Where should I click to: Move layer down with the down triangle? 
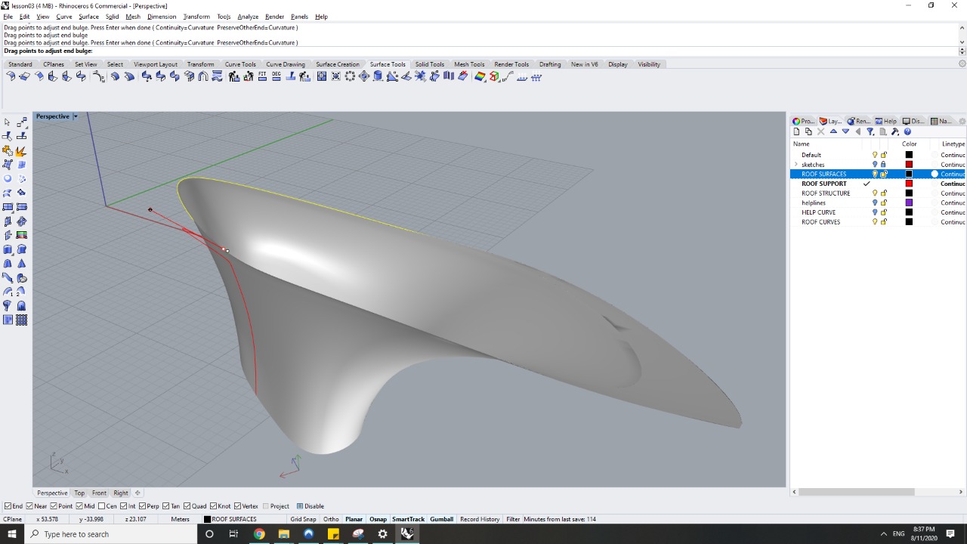[845, 131]
